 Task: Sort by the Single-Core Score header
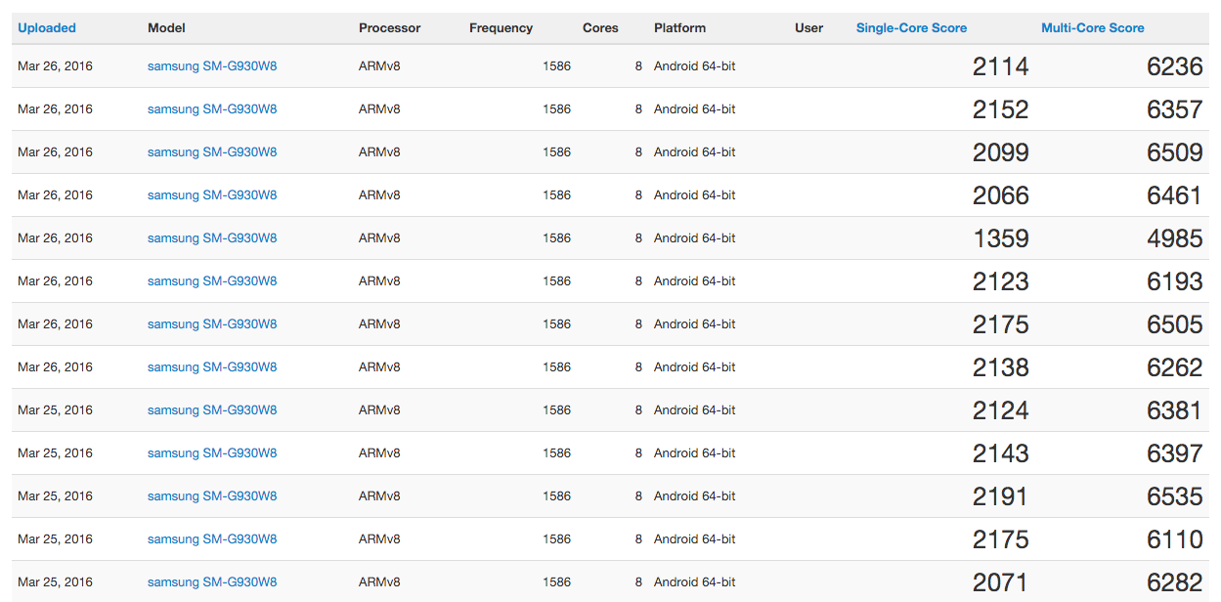coord(911,28)
